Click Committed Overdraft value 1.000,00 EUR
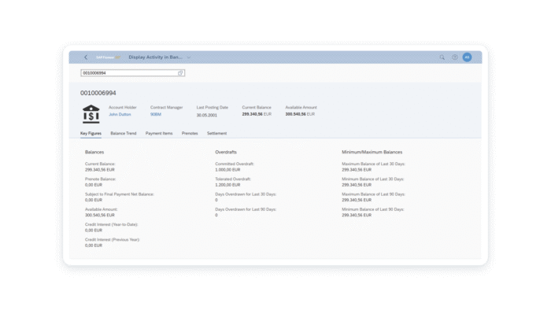551x310 pixels. click(227, 170)
